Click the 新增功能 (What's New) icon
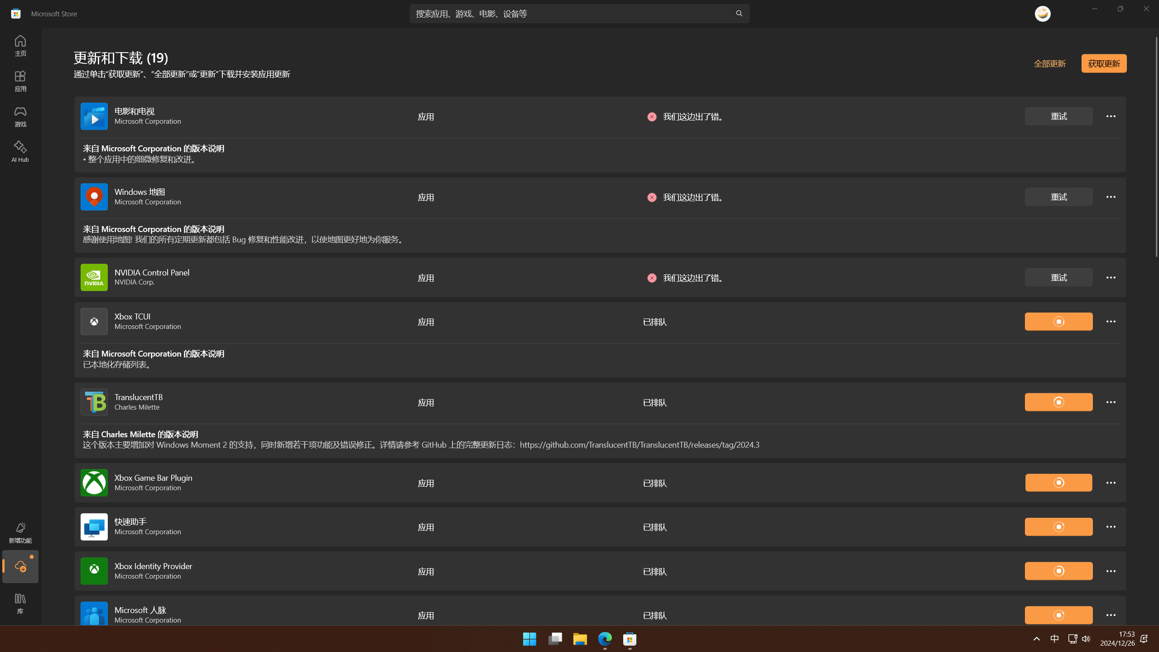Viewport: 1159px width, 652px height. [20, 532]
